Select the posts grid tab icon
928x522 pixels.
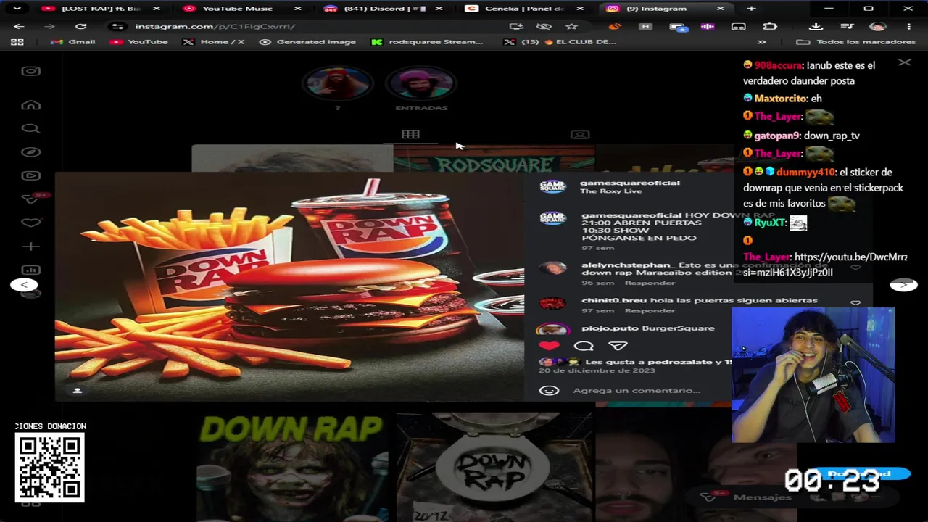pos(410,134)
